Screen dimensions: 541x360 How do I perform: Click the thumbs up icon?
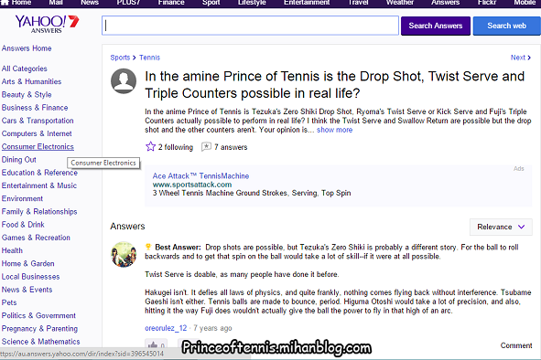tap(153, 344)
